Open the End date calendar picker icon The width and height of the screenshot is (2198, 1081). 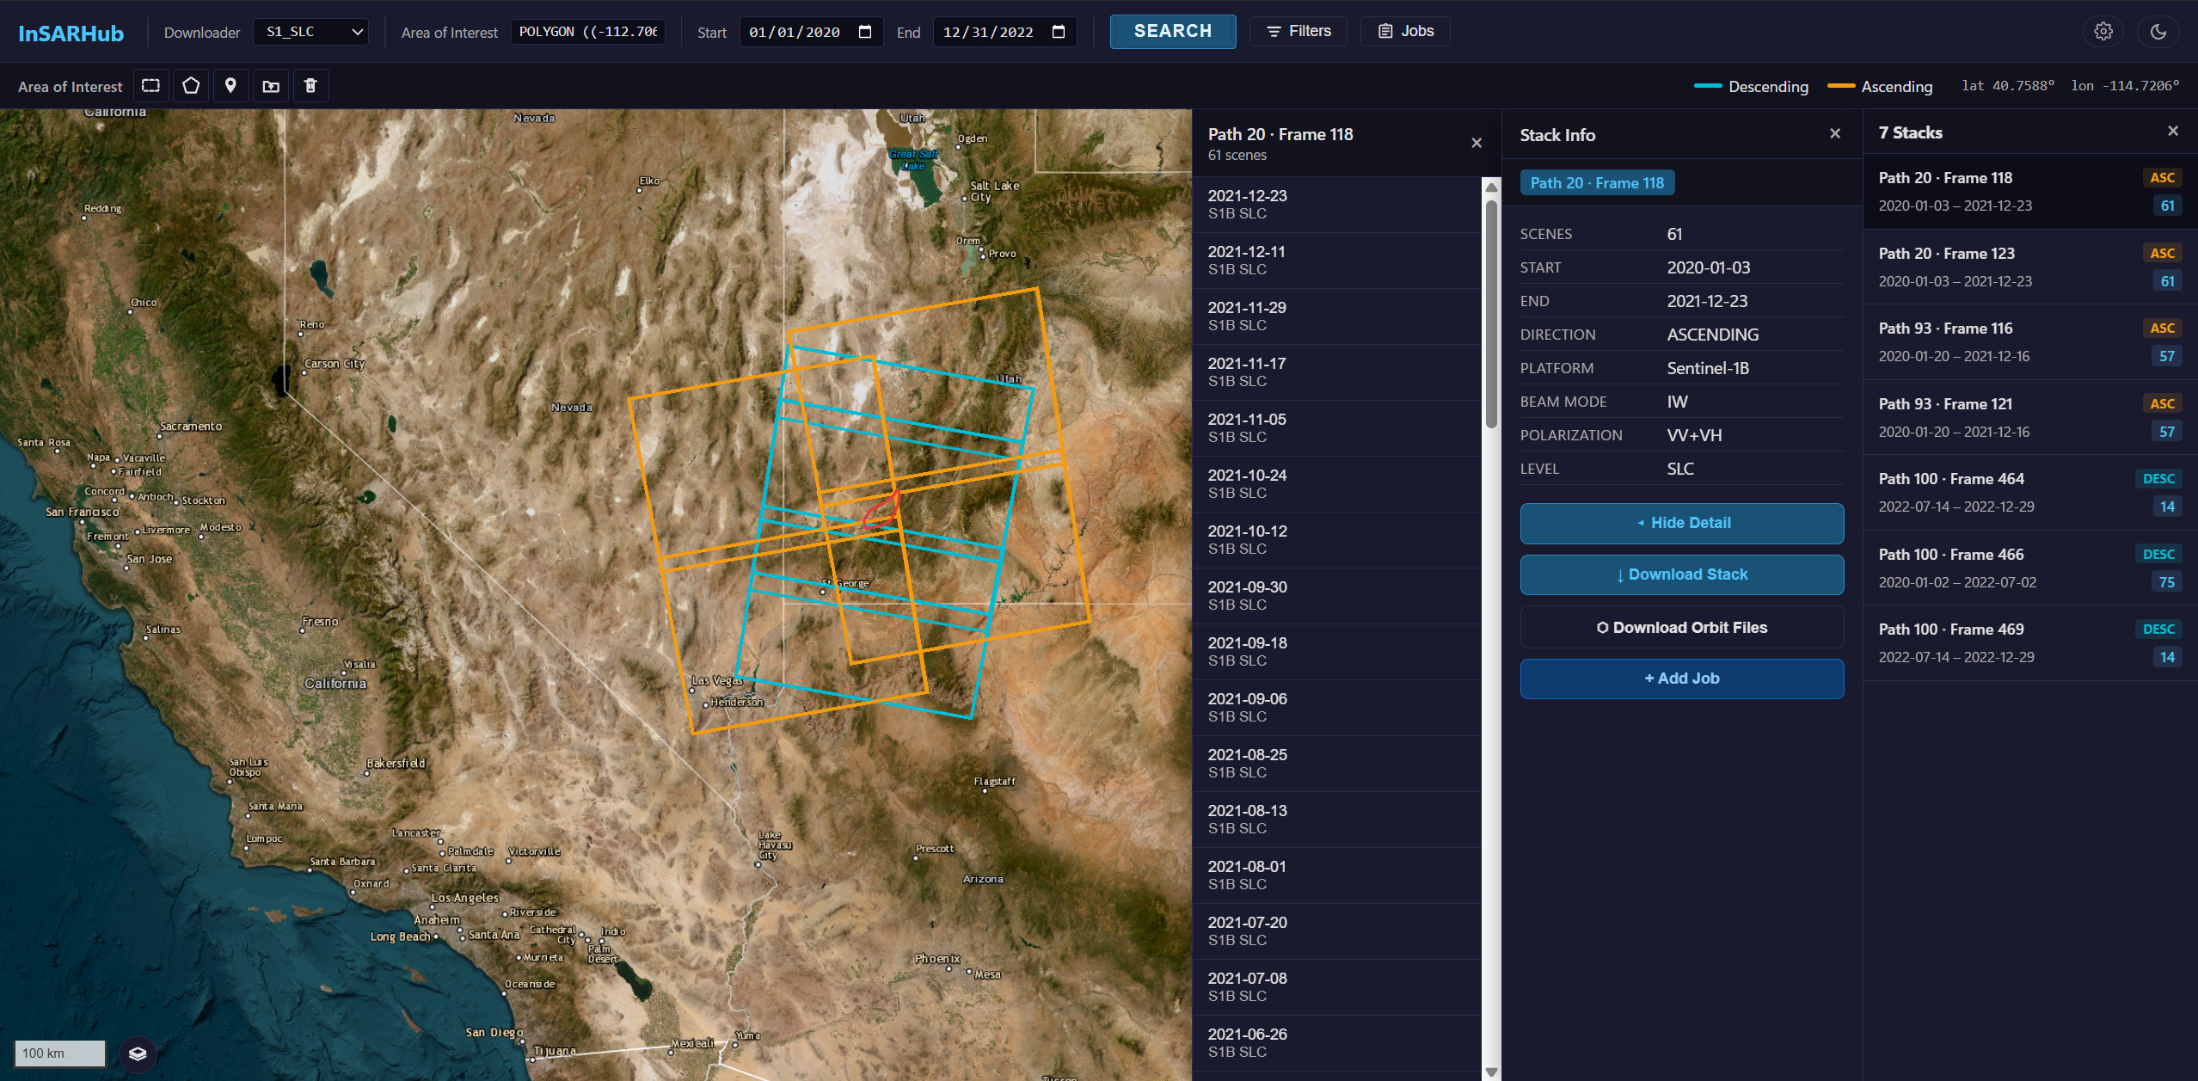coord(1059,32)
